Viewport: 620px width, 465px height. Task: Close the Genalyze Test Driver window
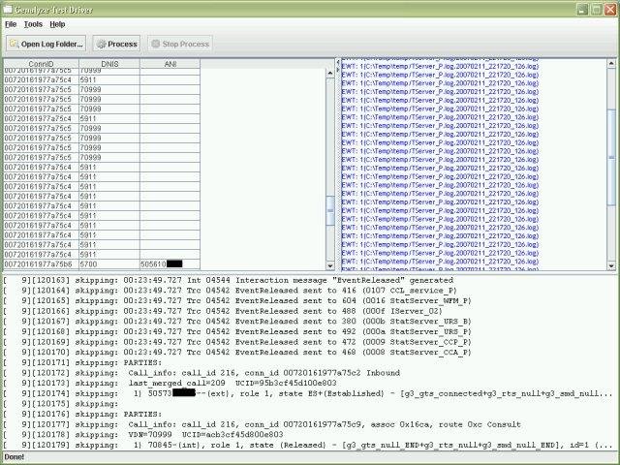610,9
